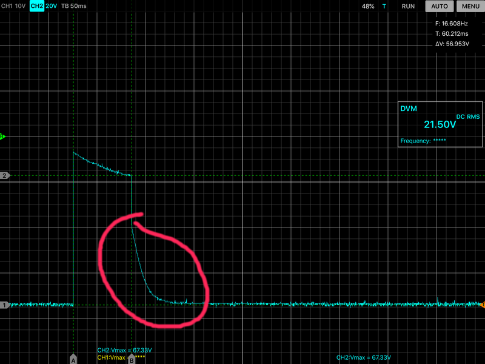This screenshot has width=485, height=364.
Task: Select cursor B marker at bottom
Action: click(x=132, y=359)
